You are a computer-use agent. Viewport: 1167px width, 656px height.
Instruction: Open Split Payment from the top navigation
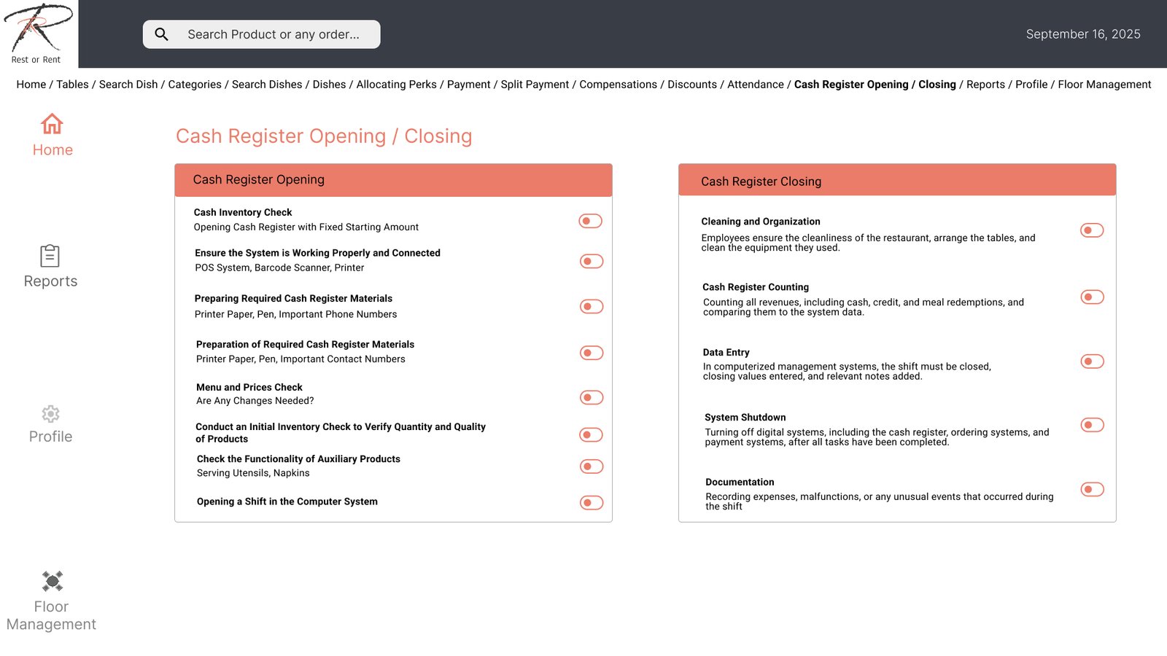535,85
